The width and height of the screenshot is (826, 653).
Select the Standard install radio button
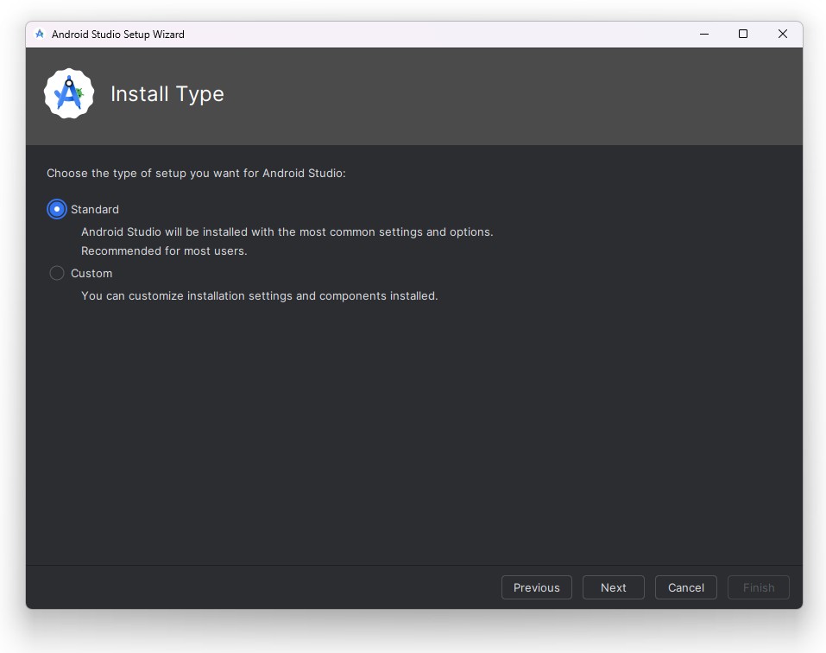(x=57, y=209)
